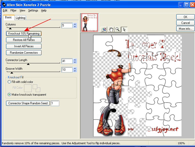Viewport: 195px width, 147px height.
Task: Click the Fill Color swatch box
Action: pyautogui.click(x=28, y=88)
